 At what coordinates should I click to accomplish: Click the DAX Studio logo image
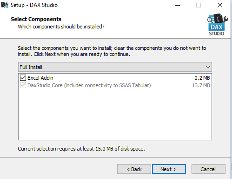(218, 25)
